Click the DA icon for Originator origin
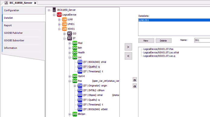Viewport: 210px width, 117px height. pyautogui.click(x=80, y=86)
